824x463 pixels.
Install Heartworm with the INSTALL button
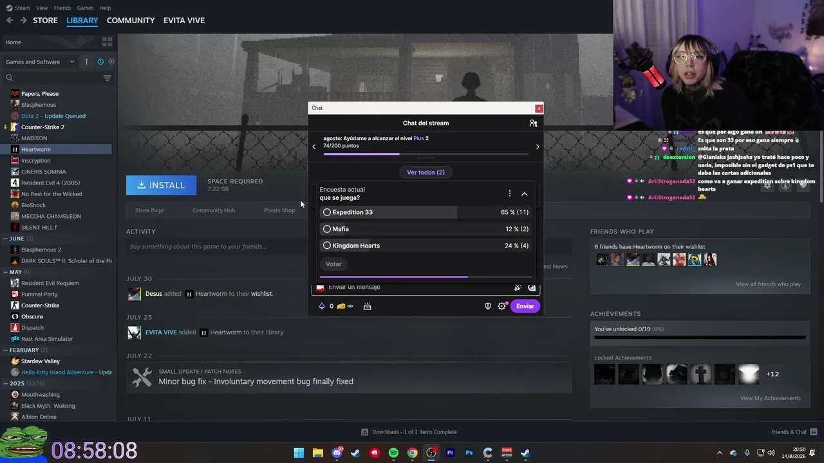tap(161, 185)
